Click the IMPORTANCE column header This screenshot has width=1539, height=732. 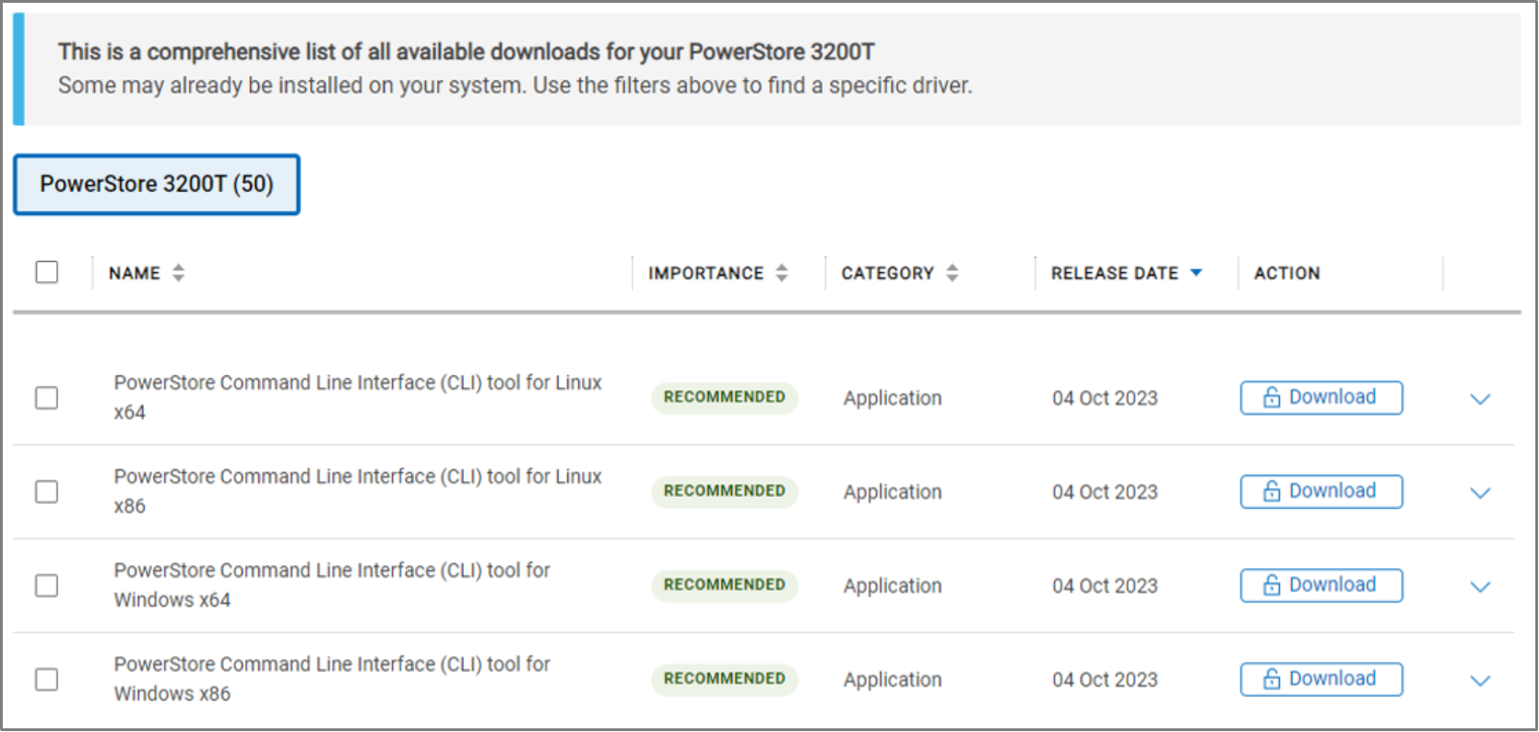click(706, 273)
